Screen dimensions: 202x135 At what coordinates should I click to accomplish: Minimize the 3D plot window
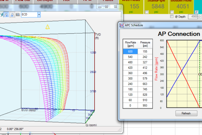[x=100, y=7]
